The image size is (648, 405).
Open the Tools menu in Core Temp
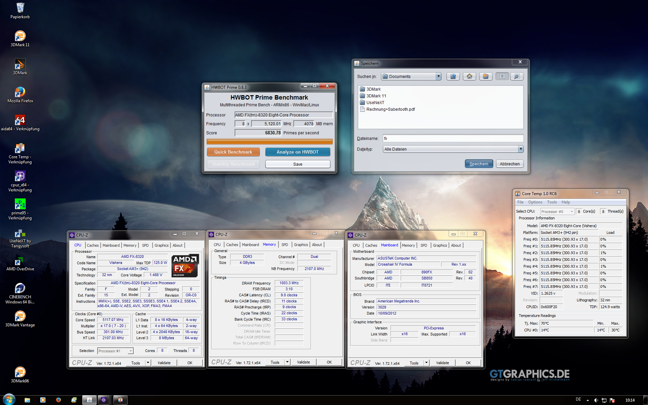(552, 202)
